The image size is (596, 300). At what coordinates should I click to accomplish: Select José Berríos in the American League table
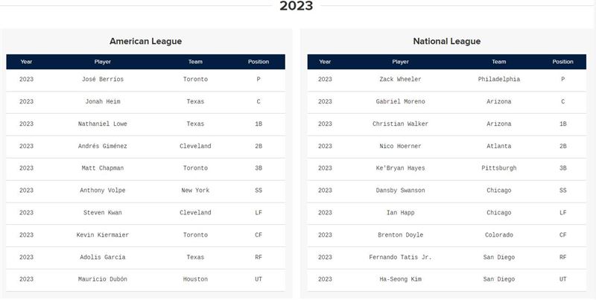(103, 80)
